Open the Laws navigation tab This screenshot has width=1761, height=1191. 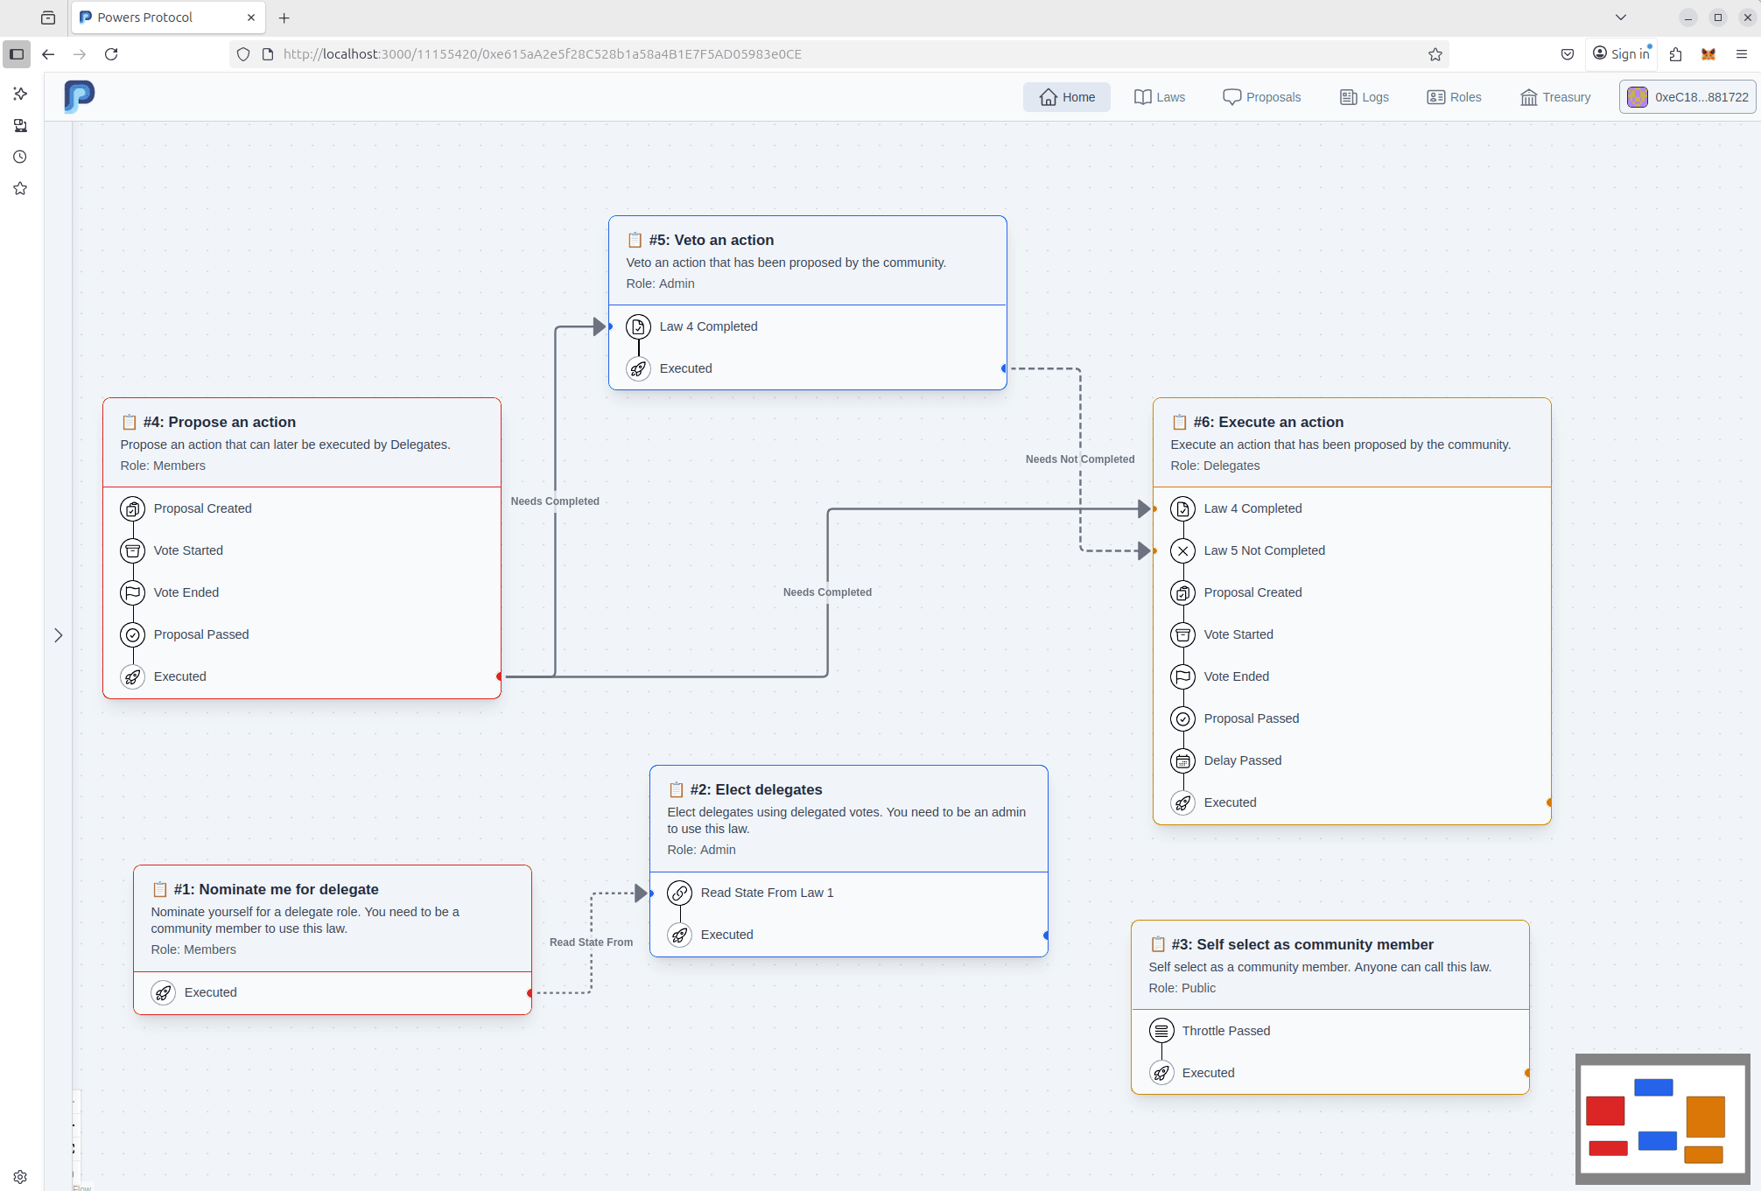(1160, 97)
